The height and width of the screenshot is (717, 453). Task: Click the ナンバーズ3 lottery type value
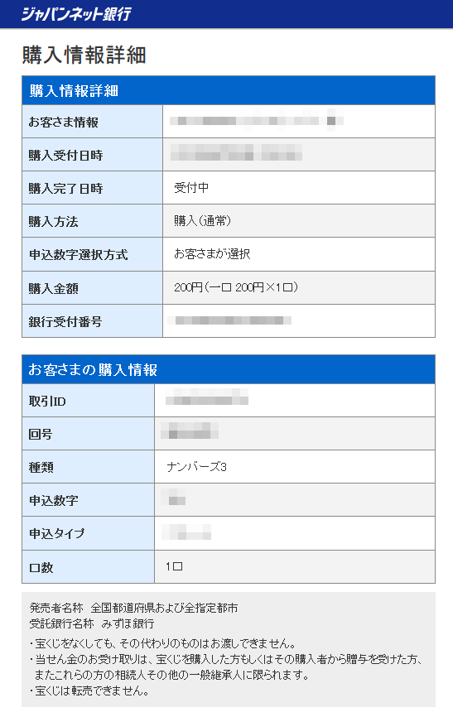pyautogui.click(x=197, y=467)
